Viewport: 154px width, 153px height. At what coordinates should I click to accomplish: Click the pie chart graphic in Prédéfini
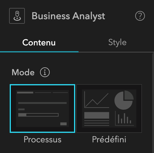click(124, 100)
